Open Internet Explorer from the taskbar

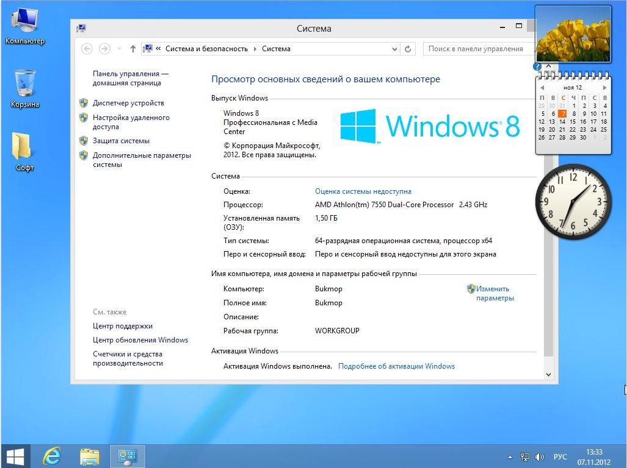52,456
